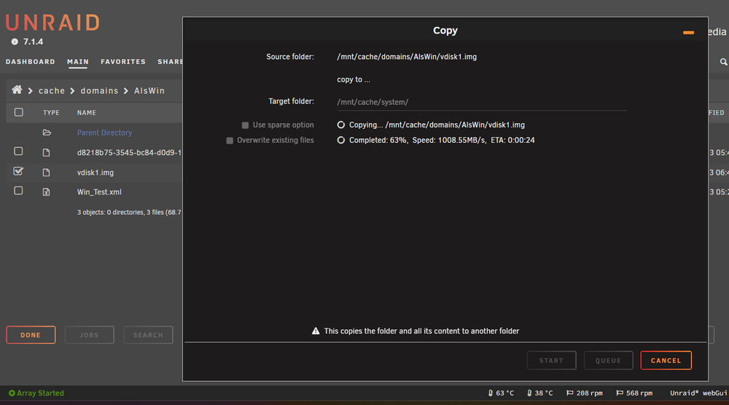The width and height of the screenshot is (729, 405).
Task: Click the 568 rpm fan icon
Action: pyautogui.click(x=619, y=393)
